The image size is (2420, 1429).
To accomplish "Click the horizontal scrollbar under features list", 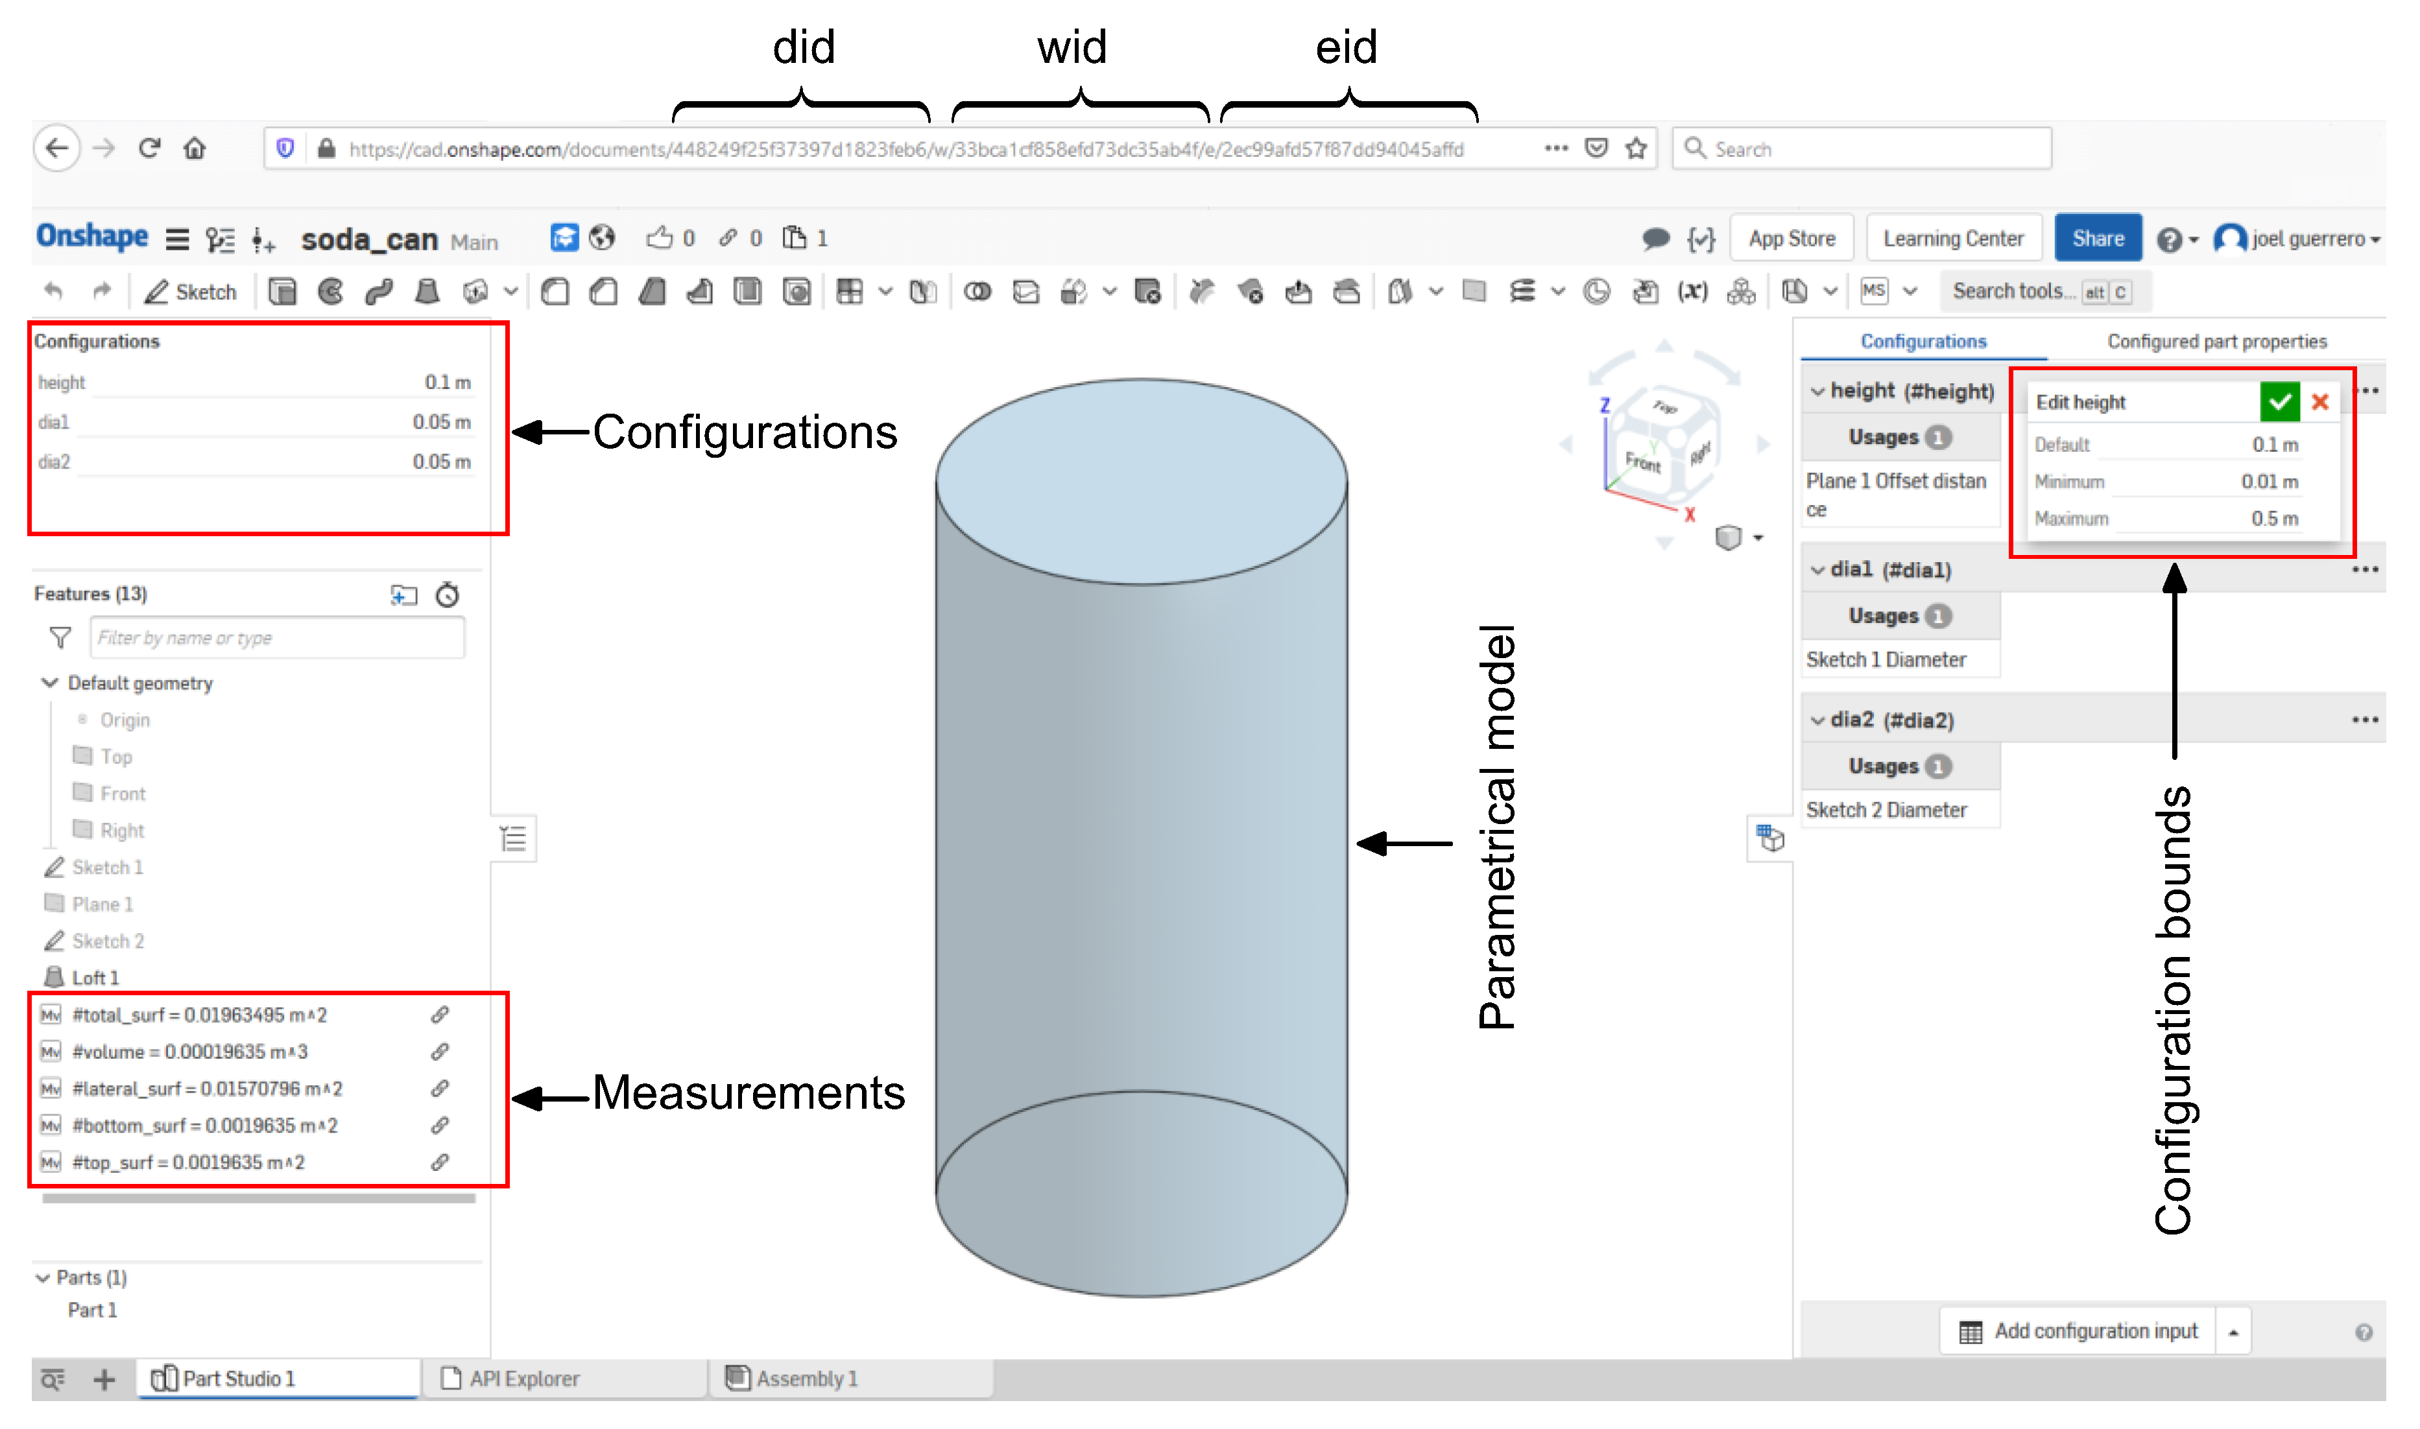I will pos(258,1199).
